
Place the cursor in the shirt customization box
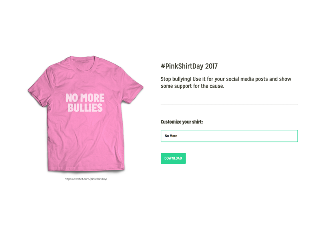pyautogui.click(x=229, y=135)
